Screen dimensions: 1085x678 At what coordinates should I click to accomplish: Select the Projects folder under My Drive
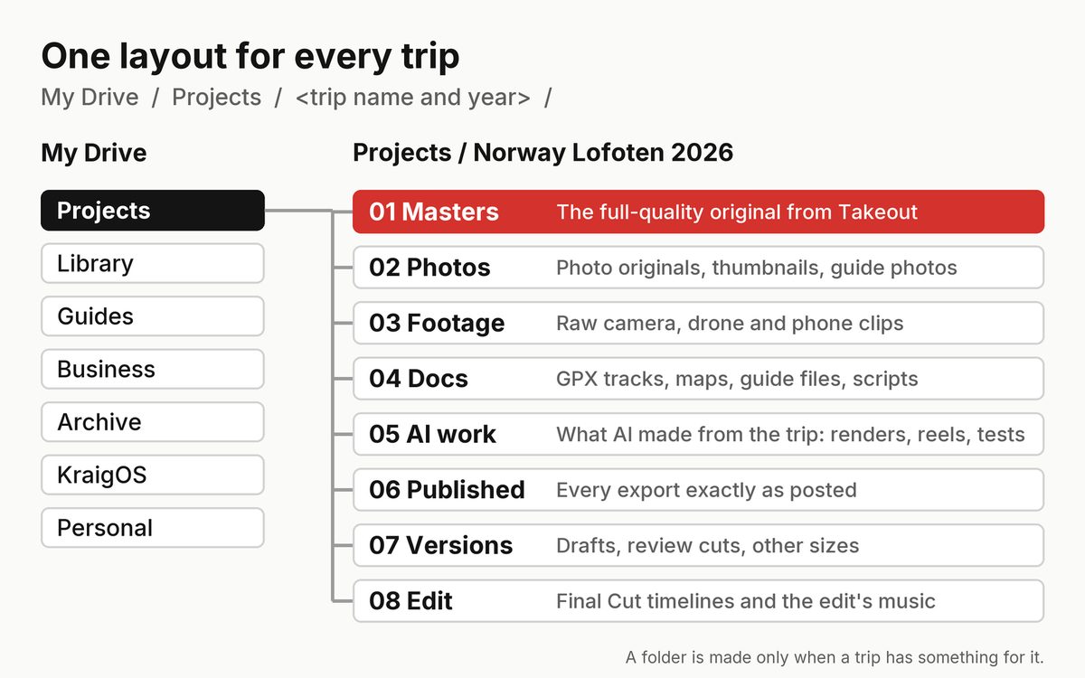coord(153,211)
